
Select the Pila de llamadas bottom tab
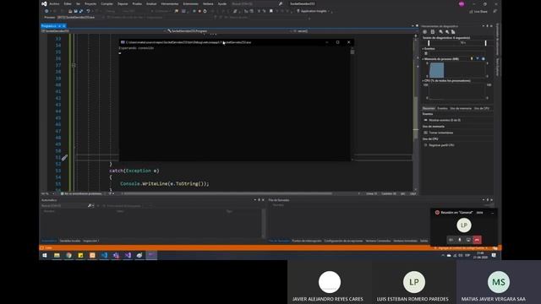pos(279,241)
